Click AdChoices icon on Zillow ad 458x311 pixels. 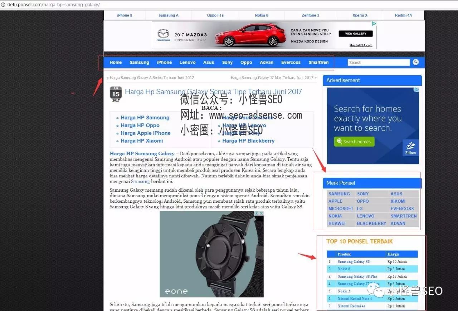click(x=416, y=90)
